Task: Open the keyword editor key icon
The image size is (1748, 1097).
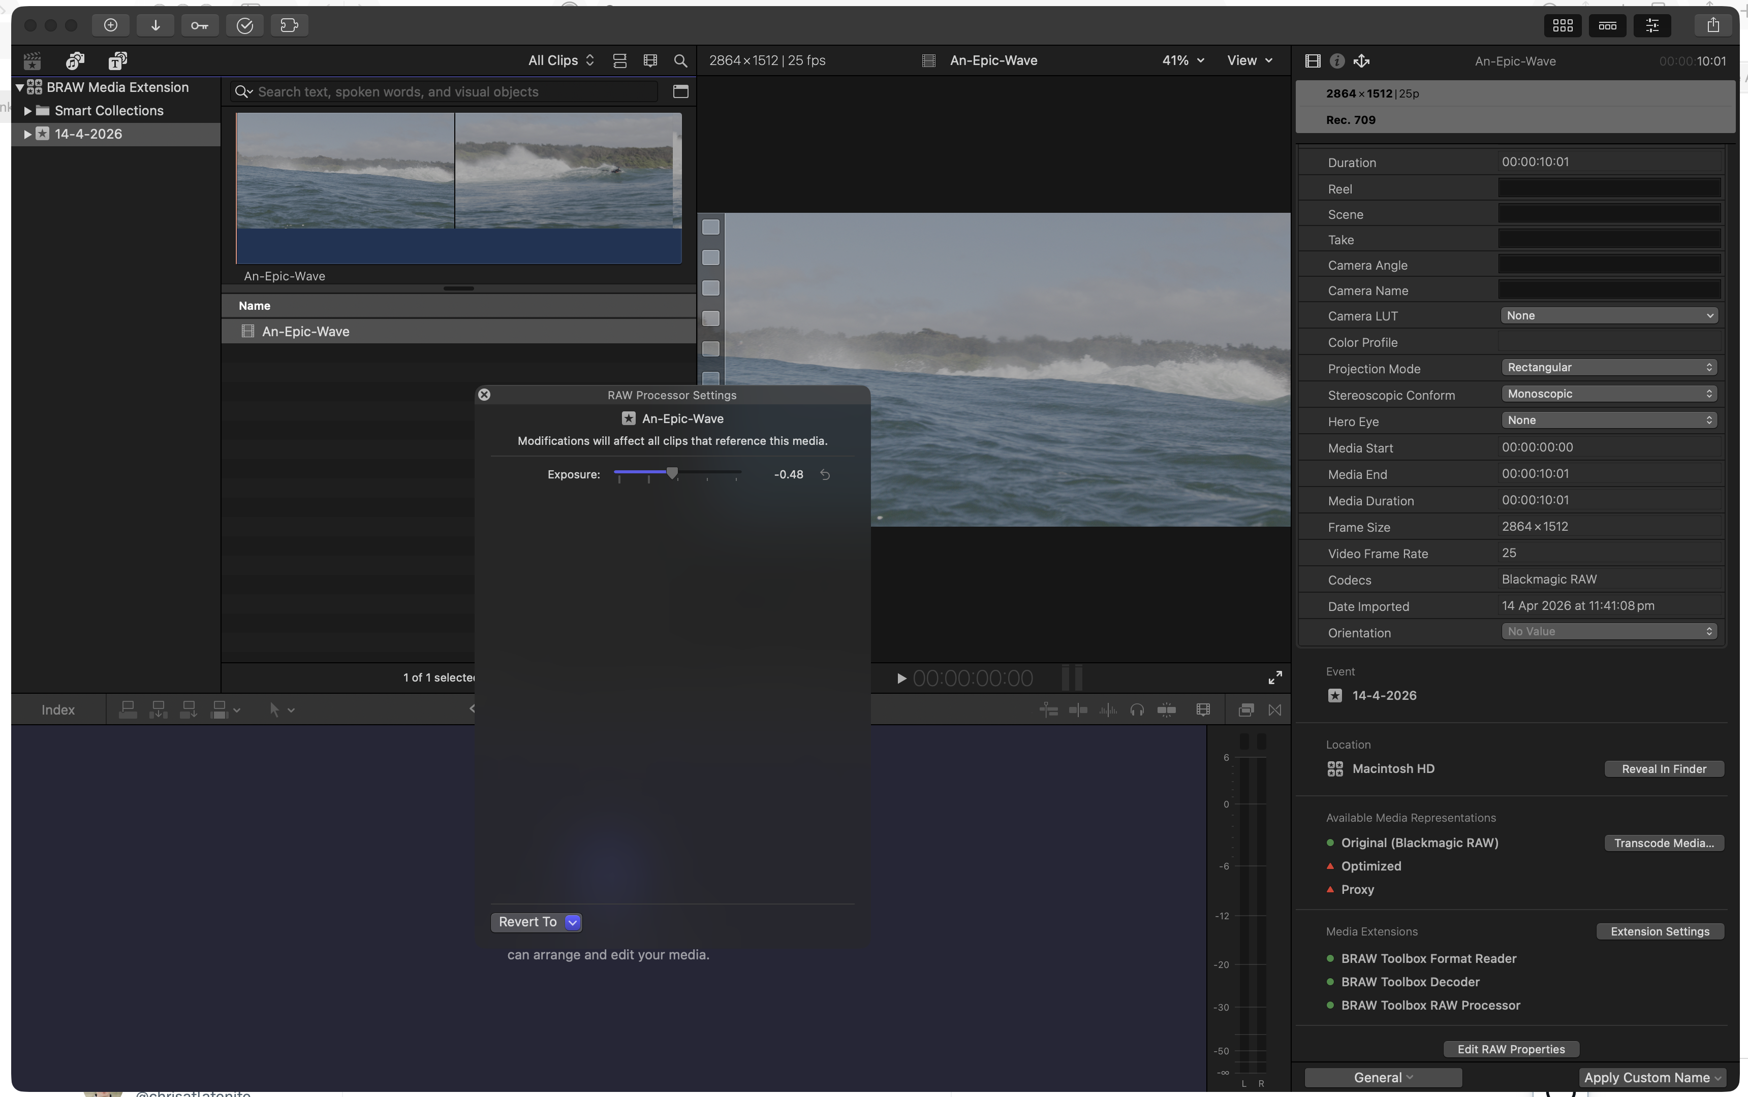Action: (200, 25)
